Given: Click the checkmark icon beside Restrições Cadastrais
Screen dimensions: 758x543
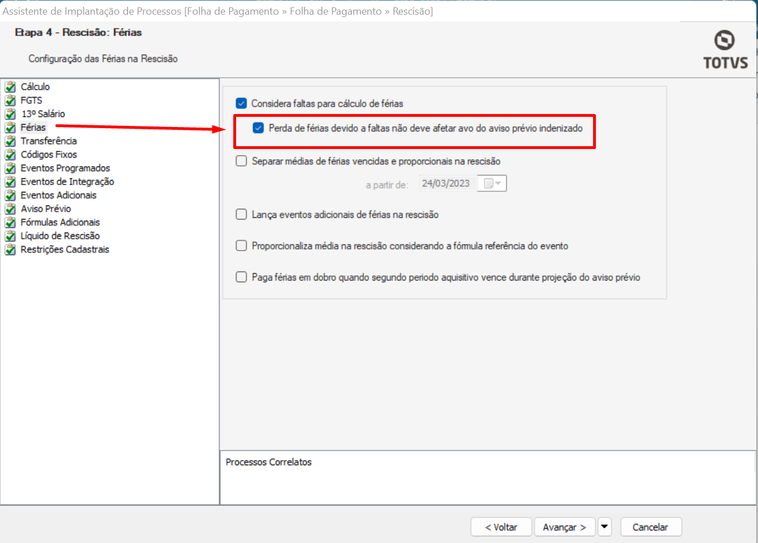Looking at the screenshot, I should click(10, 249).
